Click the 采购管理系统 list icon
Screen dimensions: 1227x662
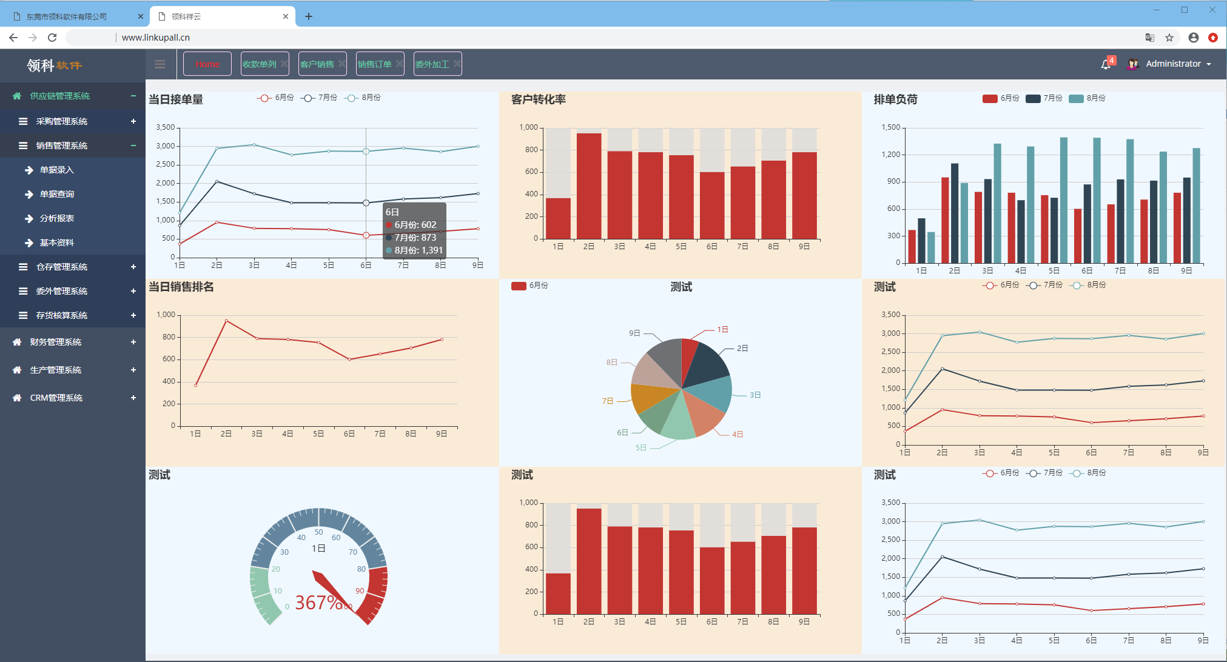[23, 121]
